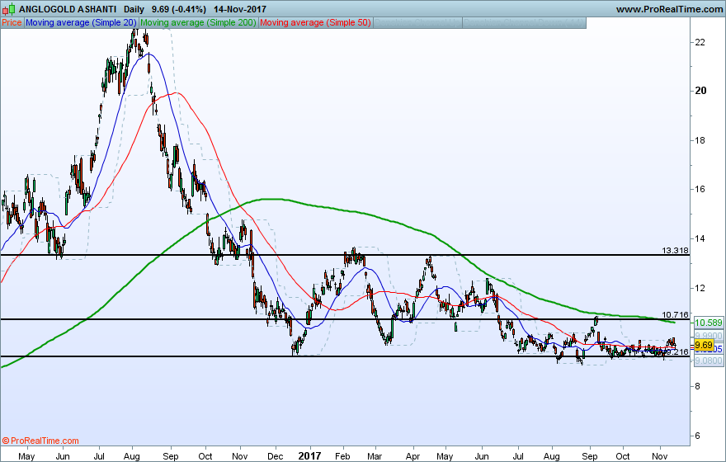
Task: Click the 13.318 horizontal line label
Action: (675, 251)
